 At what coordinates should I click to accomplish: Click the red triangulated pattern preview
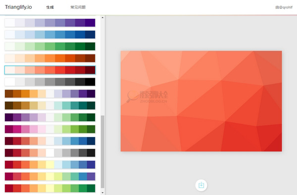[201, 101]
